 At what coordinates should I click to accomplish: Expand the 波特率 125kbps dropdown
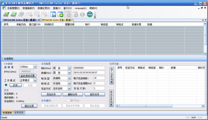click(35, 66)
